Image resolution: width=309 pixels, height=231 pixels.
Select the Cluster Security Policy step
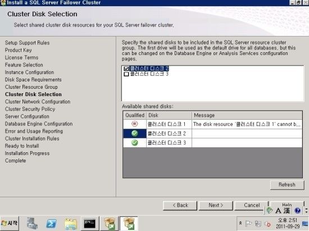[30, 109]
